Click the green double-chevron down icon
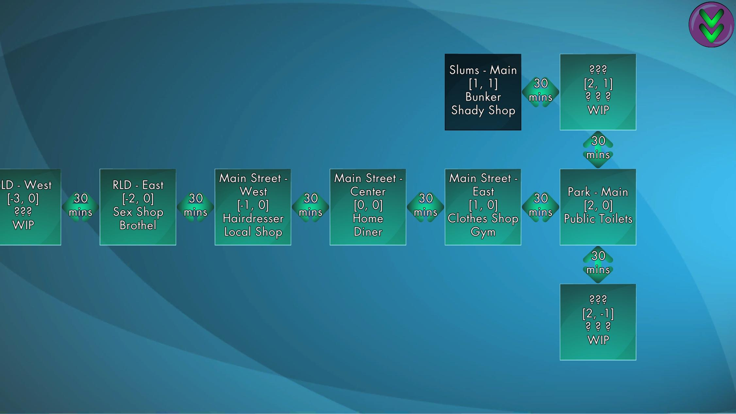This screenshot has width=736, height=414. point(711,25)
